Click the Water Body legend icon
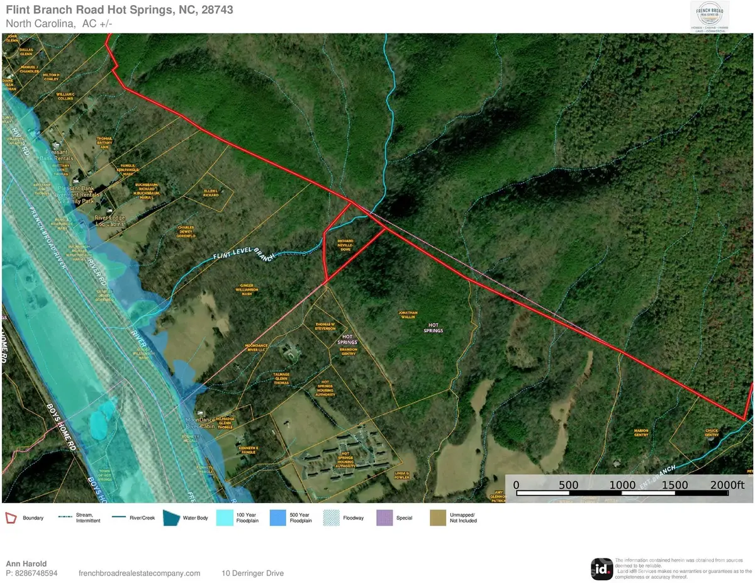This screenshot has height=583, width=755. (172, 518)
